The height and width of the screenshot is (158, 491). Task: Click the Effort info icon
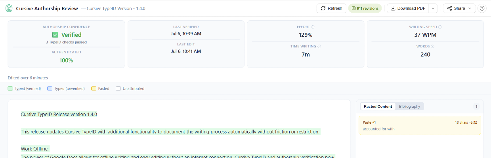tap(313, 27)
